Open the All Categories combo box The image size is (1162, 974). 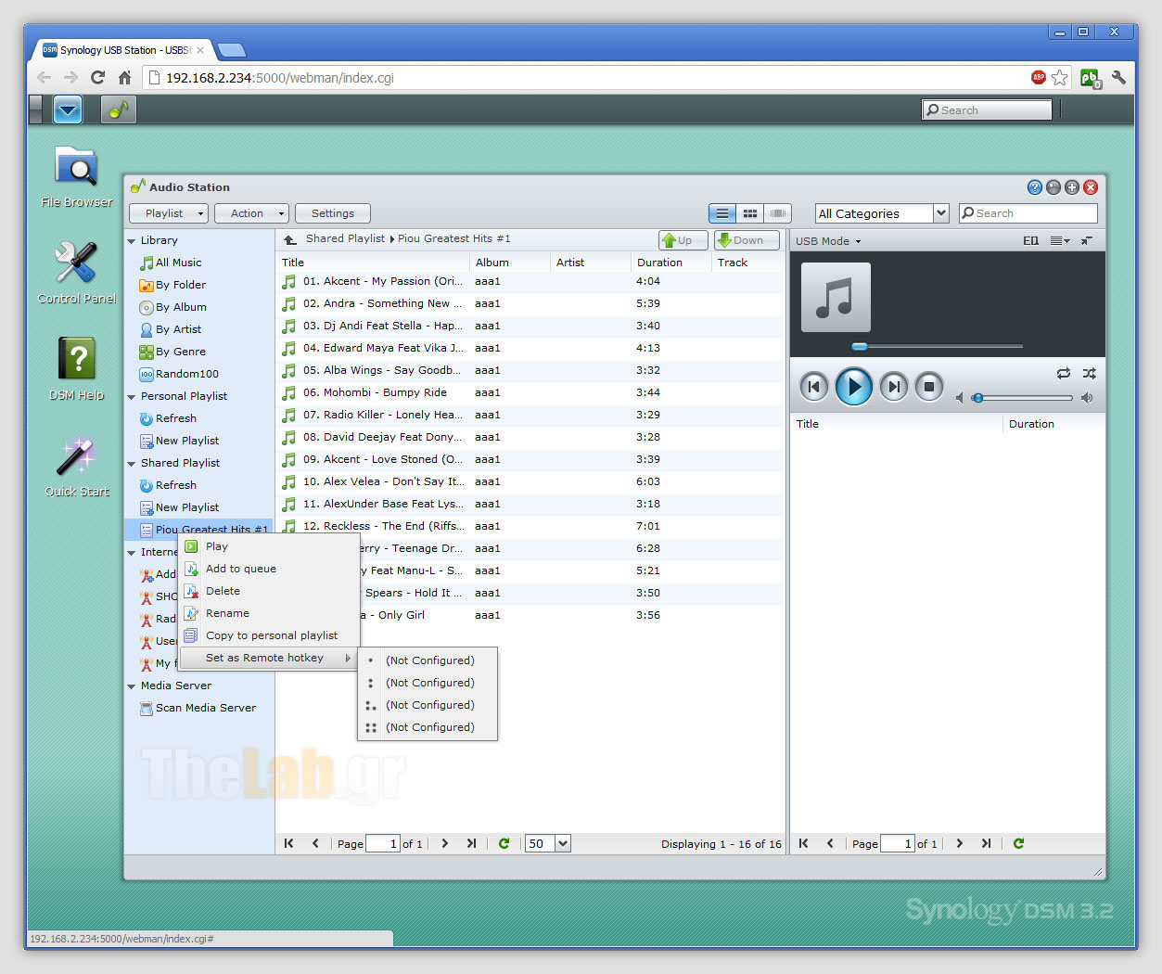[x=882, y=213]
